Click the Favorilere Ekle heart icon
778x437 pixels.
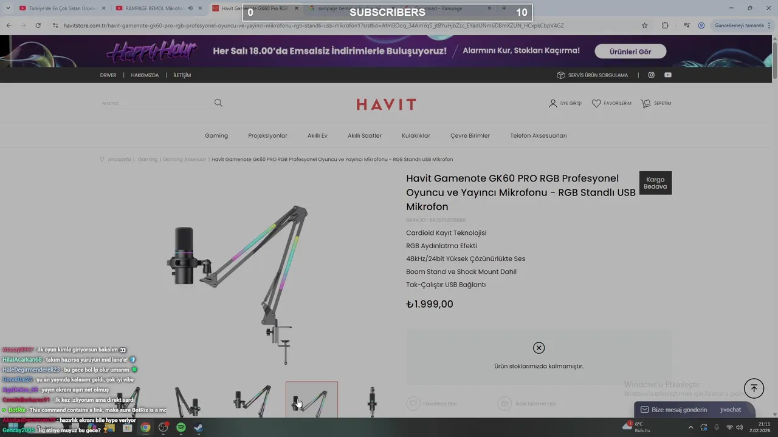point(413,404)
